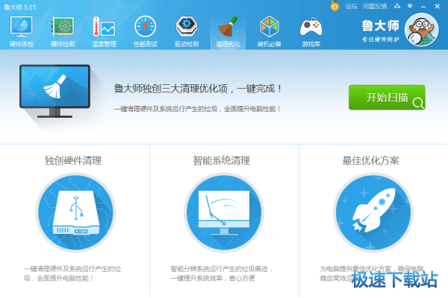Click the hard drive USB circle icon
This screenshot has width=448, height=298.
pos(75,212)
